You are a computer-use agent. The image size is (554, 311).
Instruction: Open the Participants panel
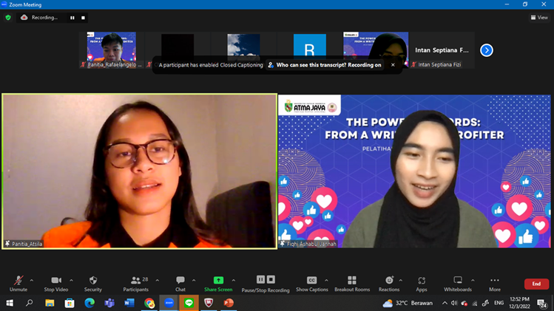click(136, 283)
